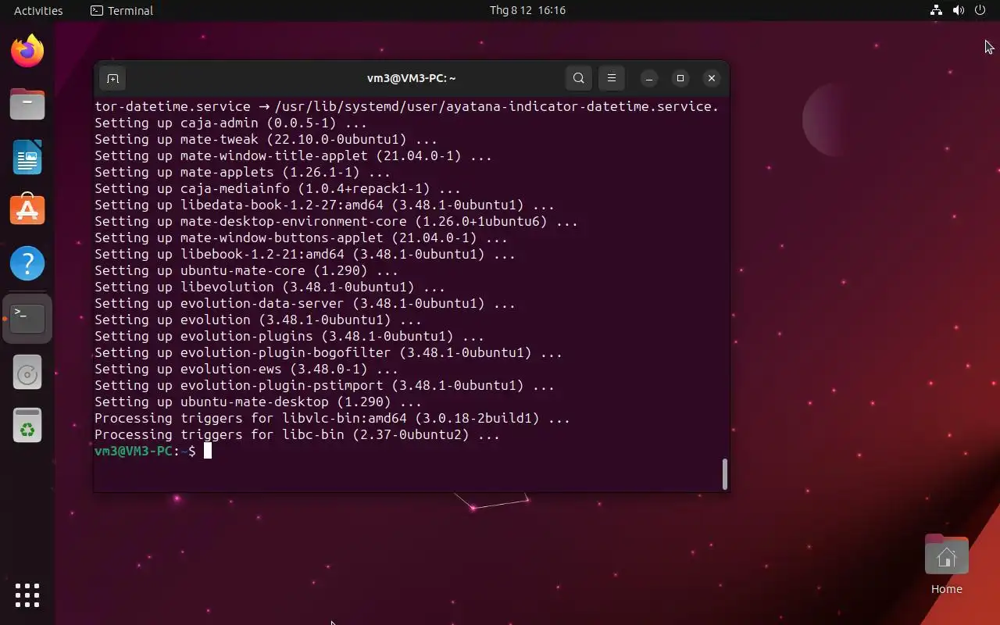Click 'Processing triggers for libvlc-bin:amd64' line

point(332,418)
